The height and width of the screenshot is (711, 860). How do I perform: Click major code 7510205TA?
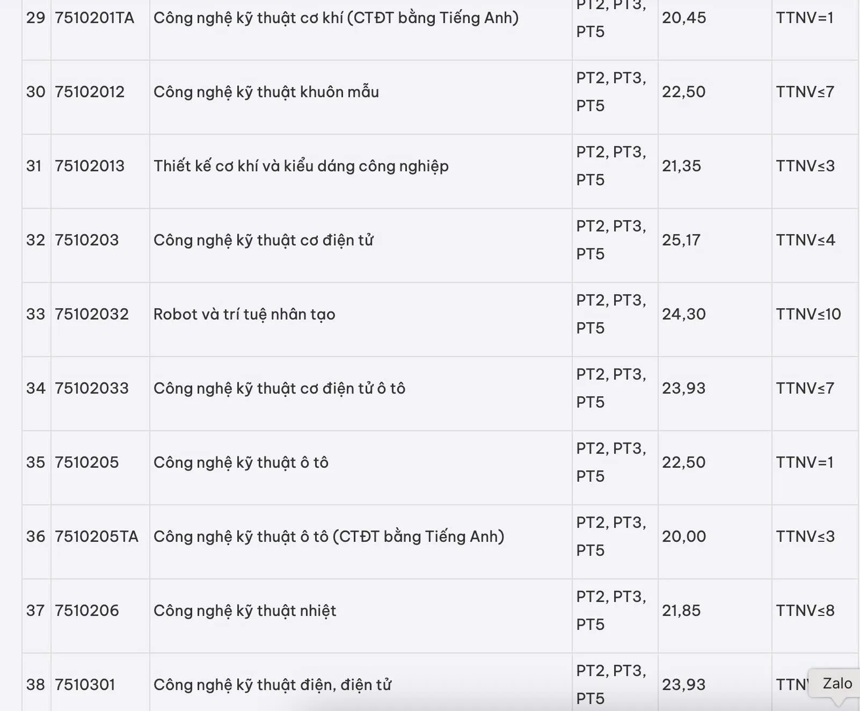[97, 537]
